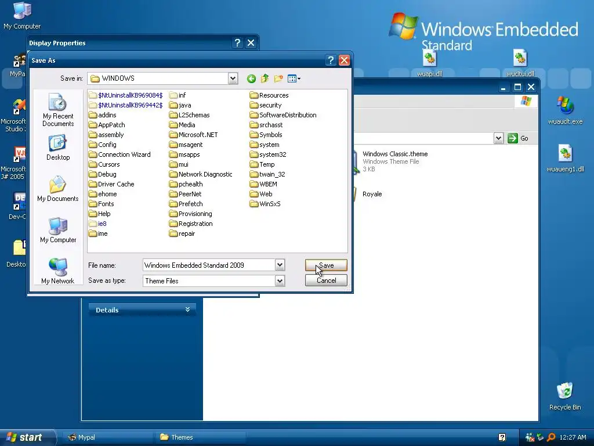594x446 pixels.
Task: Select the Media folder
Action: 182,125
